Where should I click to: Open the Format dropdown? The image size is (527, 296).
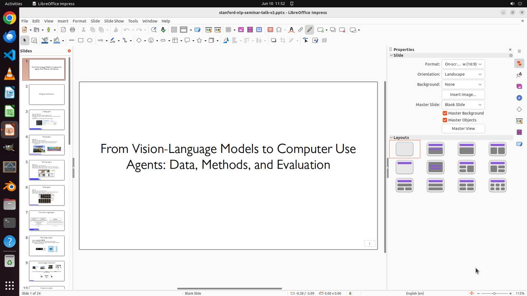click(x=463, y=64)
